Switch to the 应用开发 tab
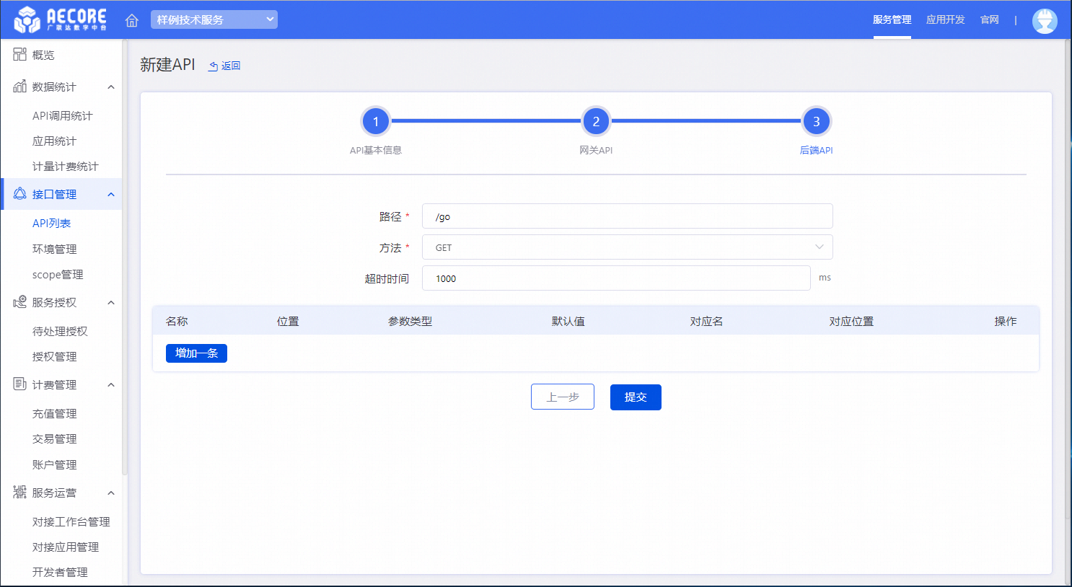The height and width of the screenshot is (587, 1072). coord(945,19)
